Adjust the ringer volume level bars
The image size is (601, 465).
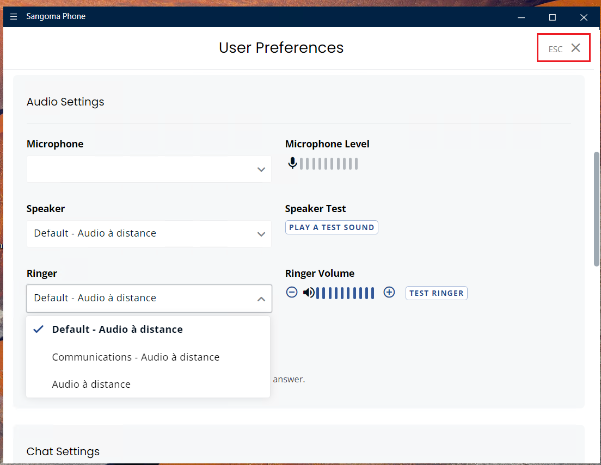pyautogui.click(x=345, y=293)
